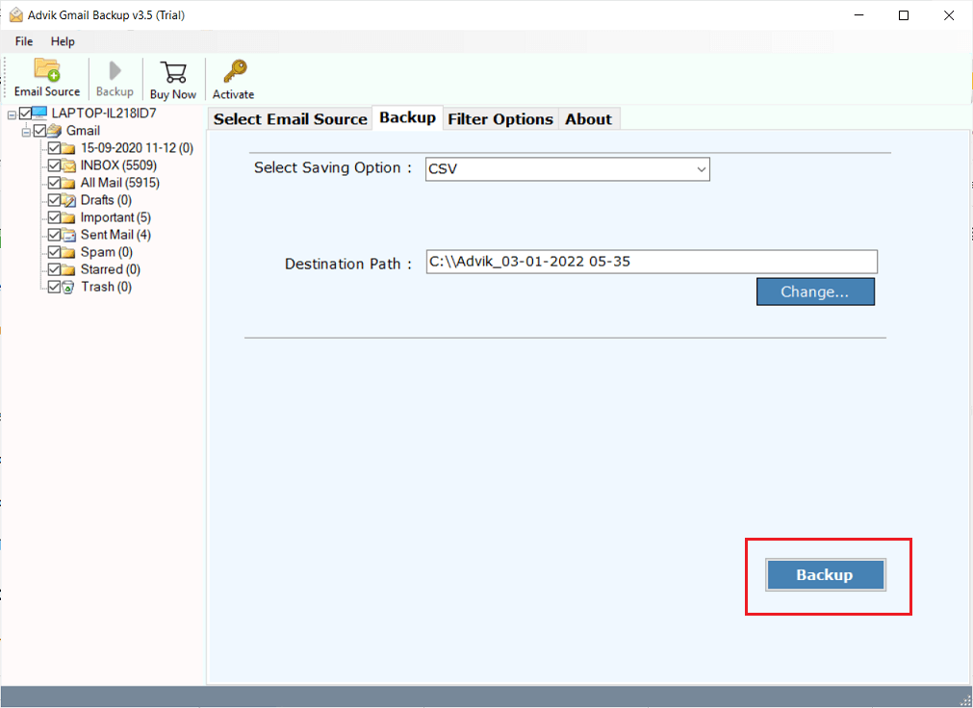Click the Sent Mail folder icon
Screen dimensions: 973x708
[x=68, y=235]
